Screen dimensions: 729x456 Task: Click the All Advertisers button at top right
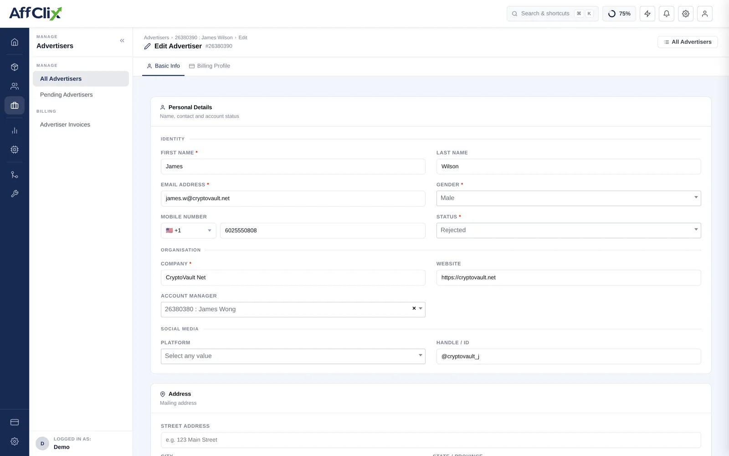coord(688,42)
